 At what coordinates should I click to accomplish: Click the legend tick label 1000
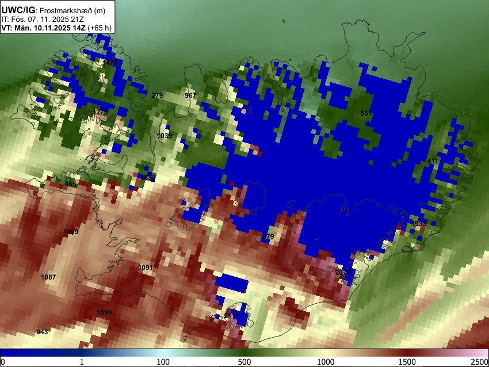click(x=326, y=362)
